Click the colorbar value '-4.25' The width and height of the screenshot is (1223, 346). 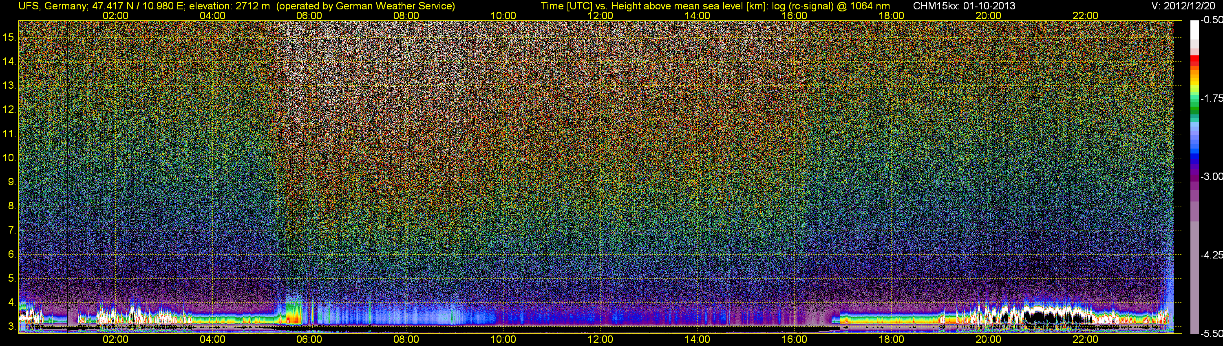tap(1211, 255)
